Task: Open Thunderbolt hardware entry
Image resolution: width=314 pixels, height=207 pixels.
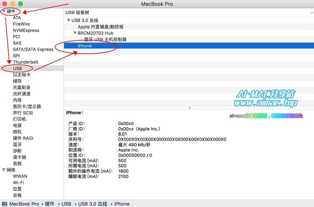Action: (x=25, y=62)
